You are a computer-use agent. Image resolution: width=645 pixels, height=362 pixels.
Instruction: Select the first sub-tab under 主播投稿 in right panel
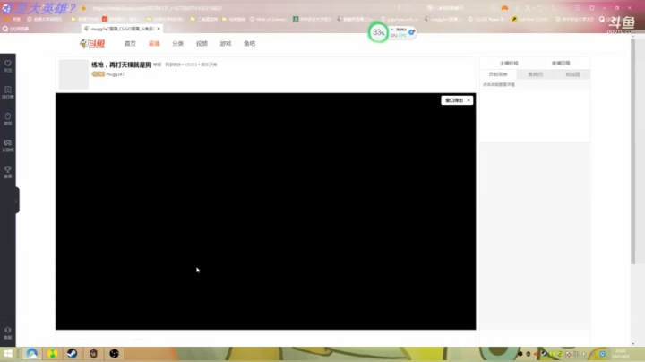[498, 74]
